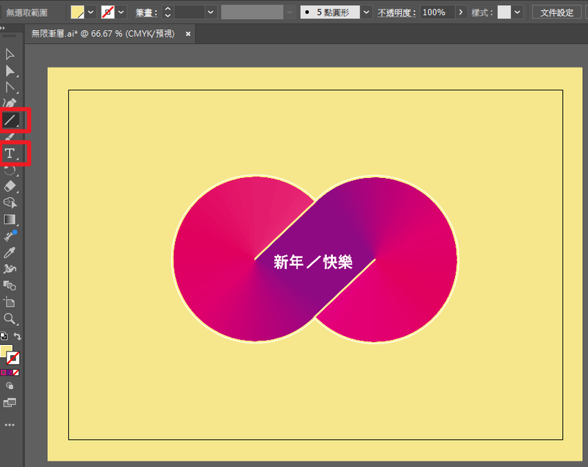The height and width of the screenshot is (467, 588).
Task: Reset to default fill and stroke
Action: pos(3,336)
